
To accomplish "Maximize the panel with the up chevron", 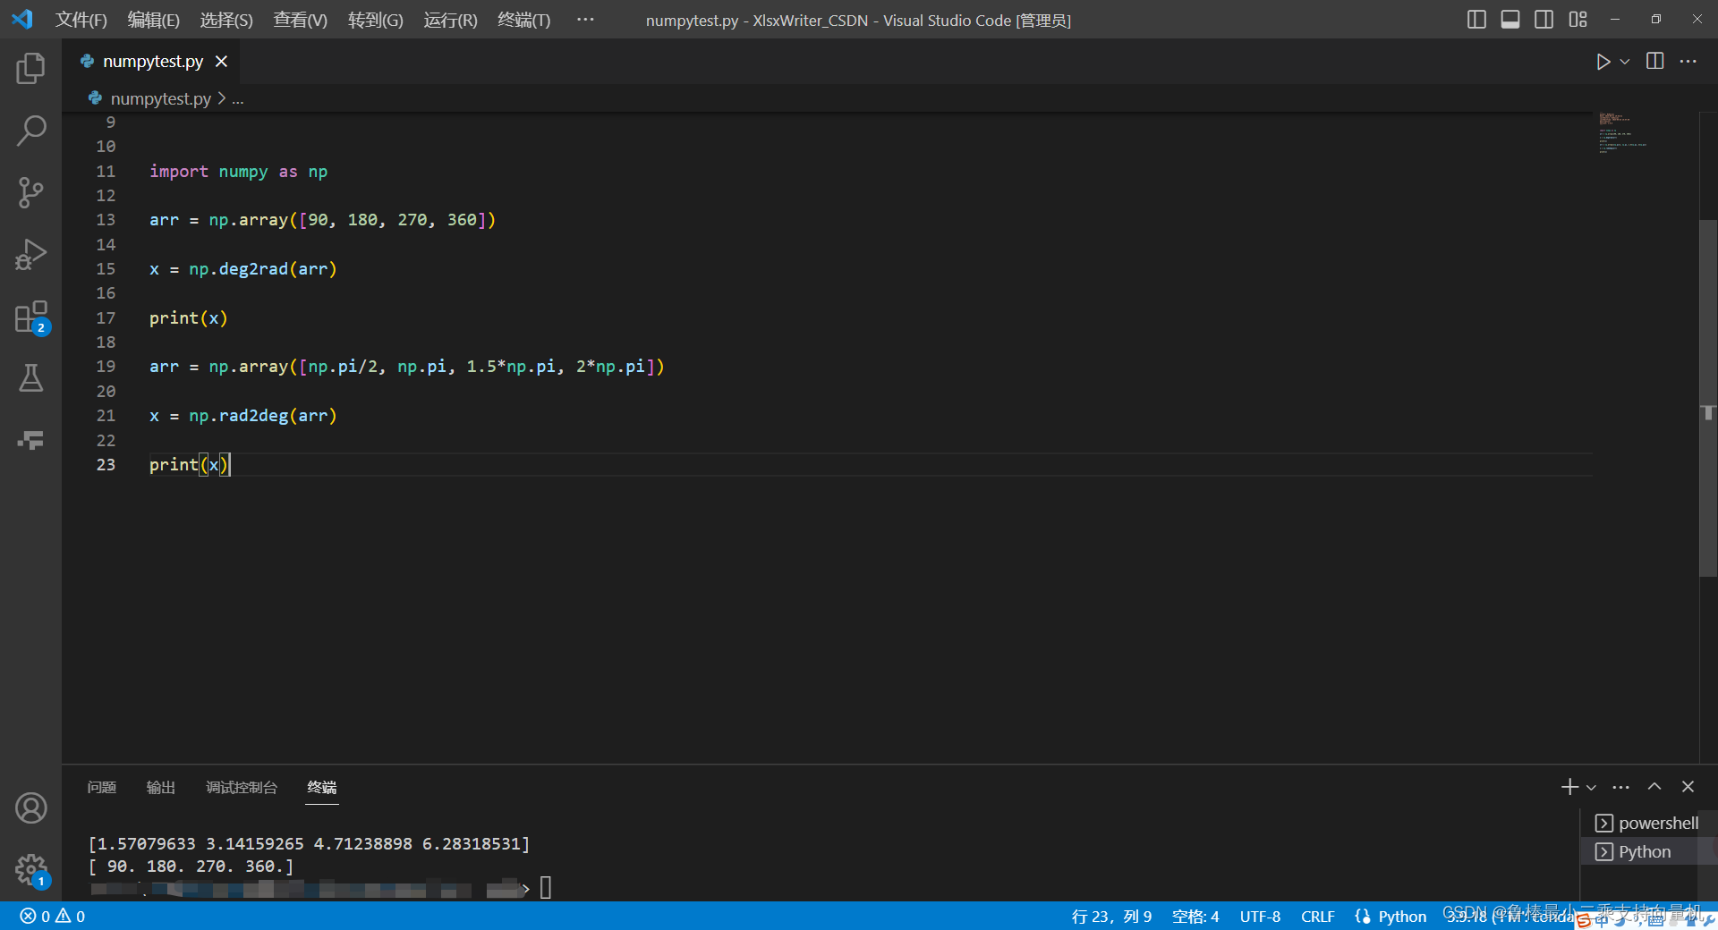I will click(1654, 787).
